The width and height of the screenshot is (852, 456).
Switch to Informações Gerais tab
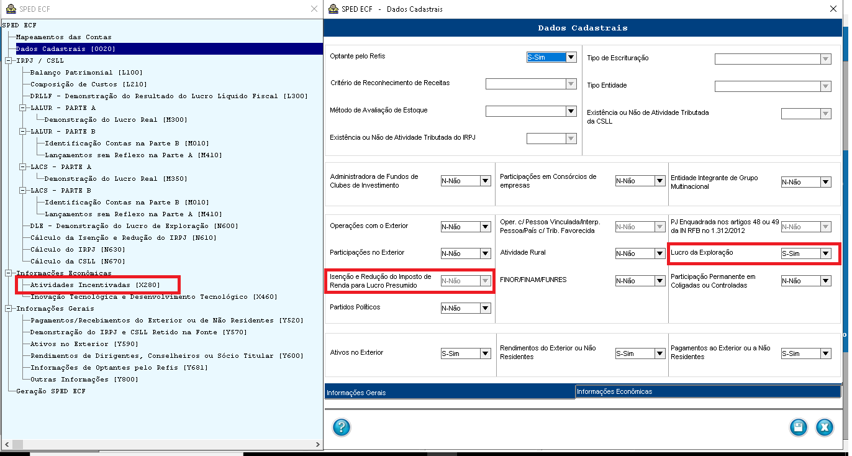click(450, 392)
